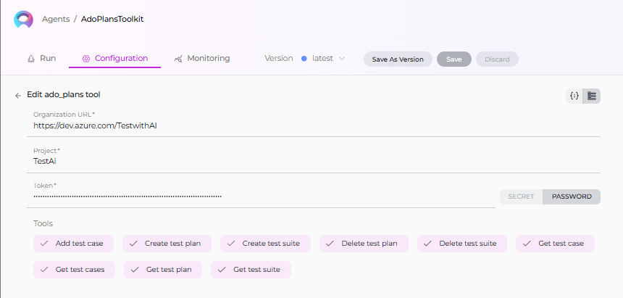This screenshot has width=623, height=298.
Task: Open the Run tab
Action: [x=42, y=59]
